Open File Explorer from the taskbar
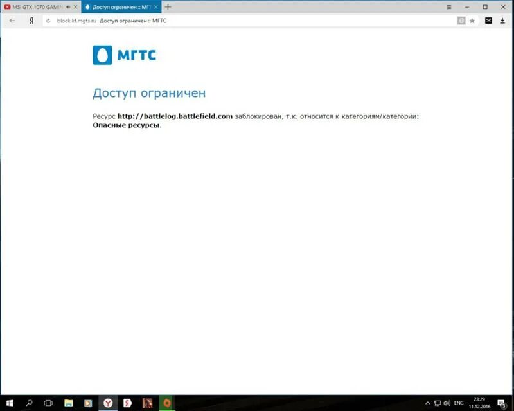Screen dimensions: 514x411 [x=69, y=403]
